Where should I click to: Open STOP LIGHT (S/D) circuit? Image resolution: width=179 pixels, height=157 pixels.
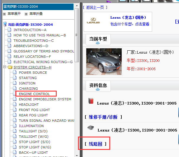coord(35,142)
